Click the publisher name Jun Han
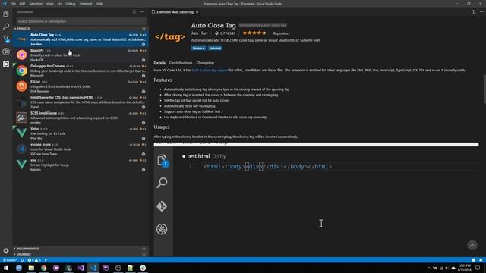This screenshot has width=486, height=273. (199, 33)
